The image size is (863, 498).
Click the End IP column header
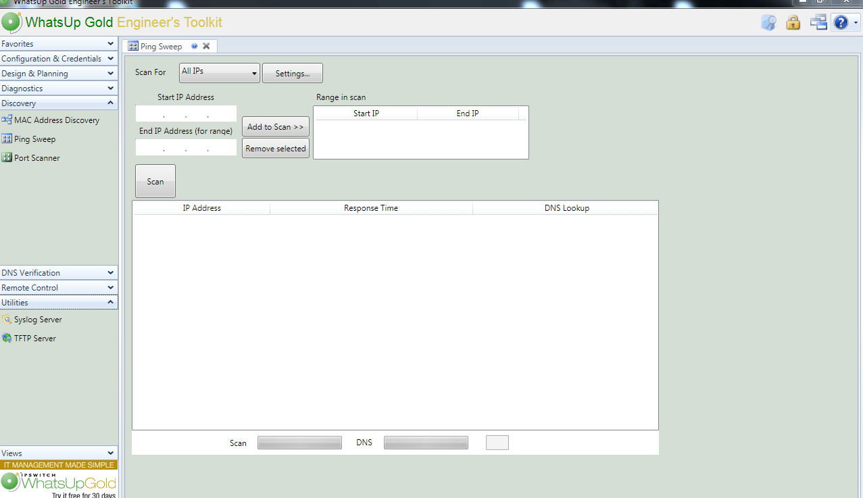pos(468,114)
